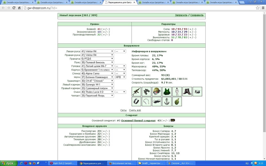Open modifier dropdown next to Голова
266x166 pixels.
click(x=120, y=66)
